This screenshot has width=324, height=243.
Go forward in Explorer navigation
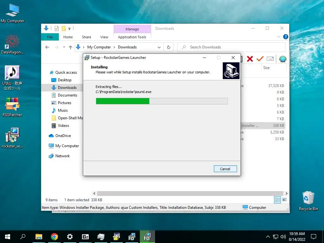pos(56,47)
